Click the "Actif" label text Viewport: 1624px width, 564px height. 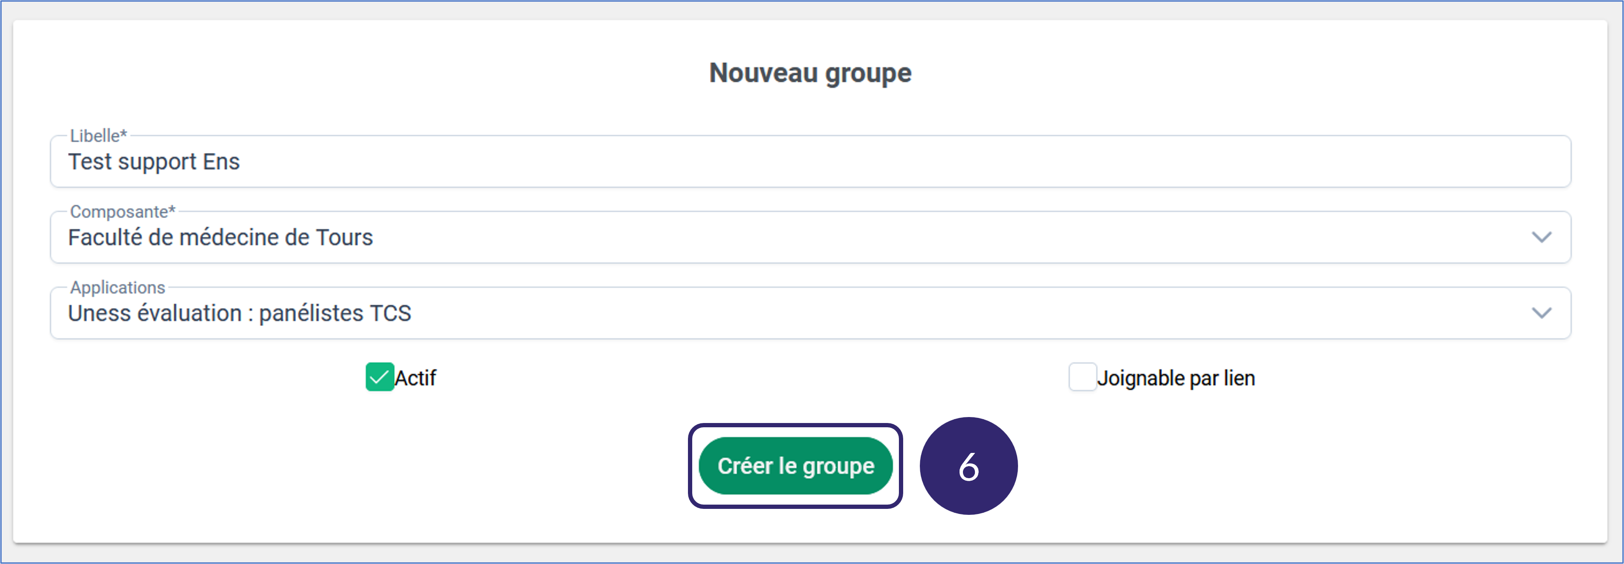416,378
